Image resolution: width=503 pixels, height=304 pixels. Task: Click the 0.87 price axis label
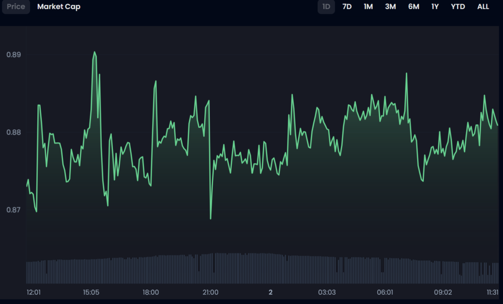[x=14, y=210]
